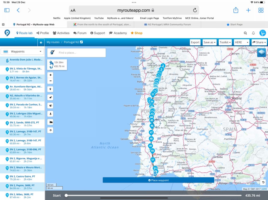
Task: Toggle the map pin marker button
Action: click(x=50, y=89)
